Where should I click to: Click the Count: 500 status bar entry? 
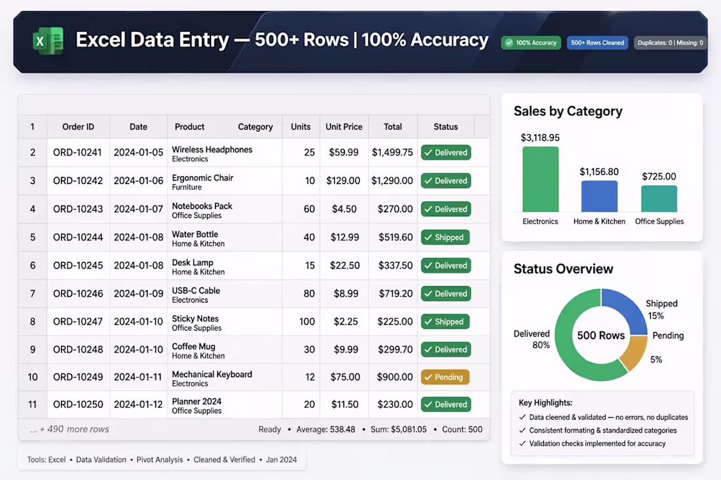(x=462, y=430)
